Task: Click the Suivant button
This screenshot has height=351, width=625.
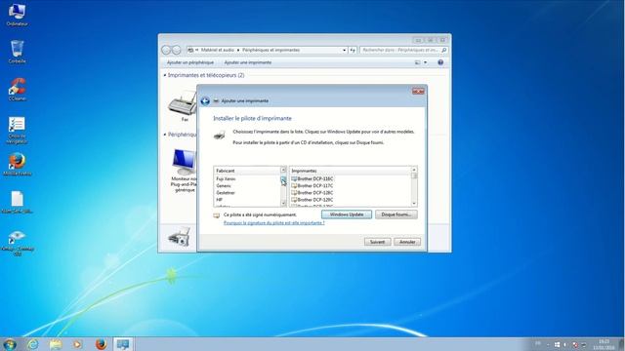Action: pos(377,242)
